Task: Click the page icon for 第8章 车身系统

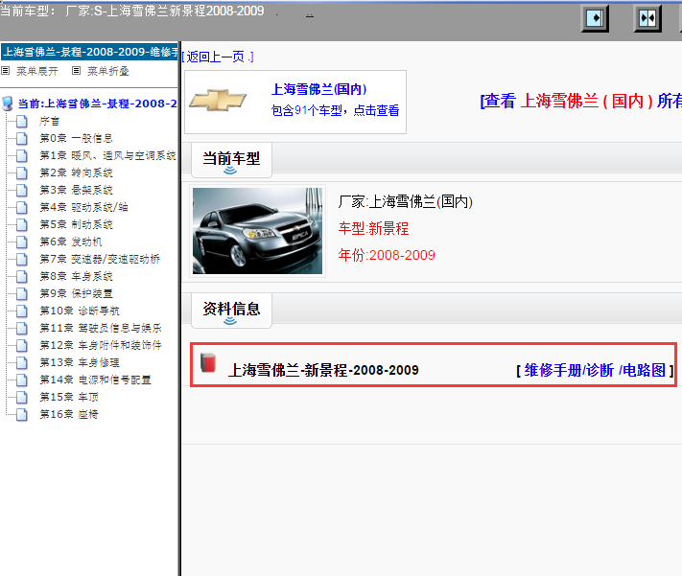Action: [22, 276]
